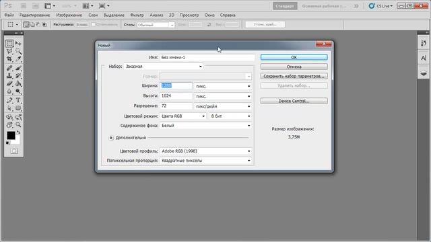431x242 pixels.
Task: Click the Отмена button
Action: click(294, 67)
